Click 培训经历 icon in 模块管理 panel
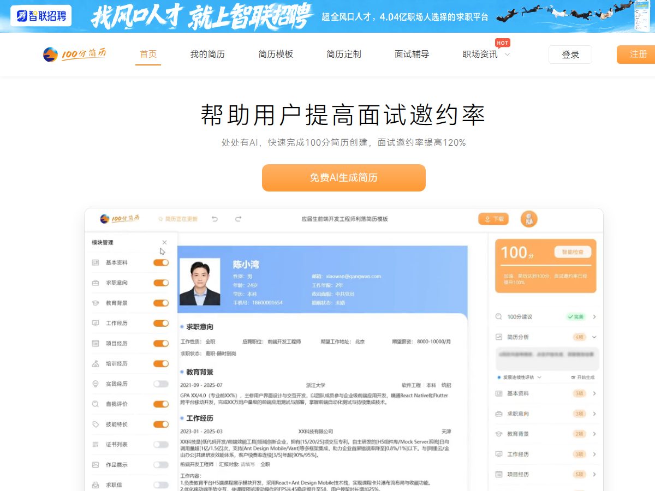This screenshot has width=655, height=491. (96, 363)
